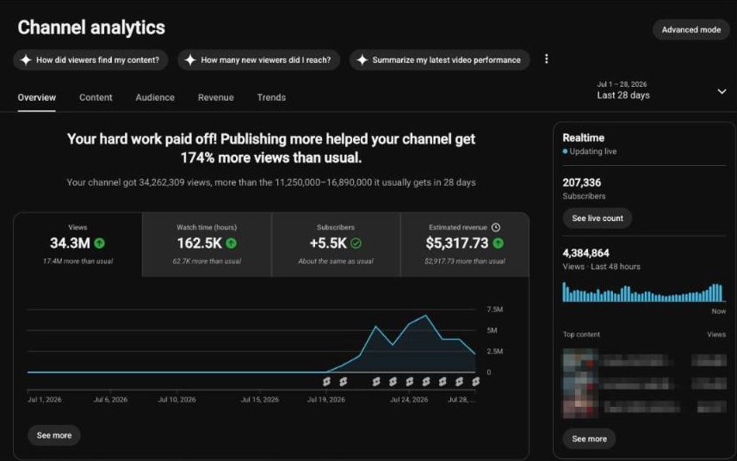Click the Last 48 hours views bar chart
Viewport: 737px width, 461px height.
(x=643, y=292)
